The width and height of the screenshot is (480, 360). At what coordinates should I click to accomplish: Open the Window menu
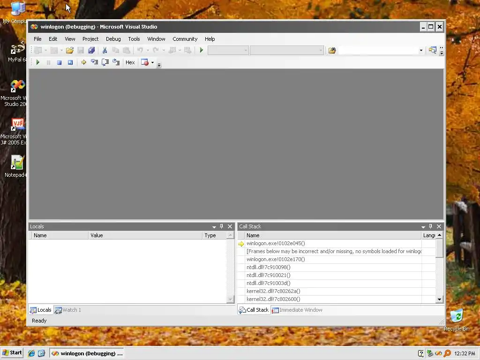click(156, 39)
